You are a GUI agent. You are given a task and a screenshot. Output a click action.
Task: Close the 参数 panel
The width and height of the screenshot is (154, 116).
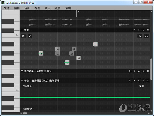pyautogui.click(x=148, y=81)
